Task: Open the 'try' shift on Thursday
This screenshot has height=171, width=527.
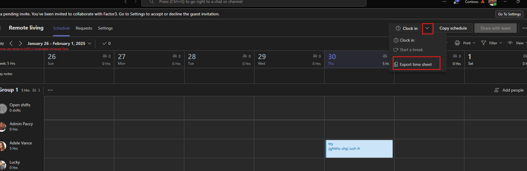Action: [x=359, y=149]
